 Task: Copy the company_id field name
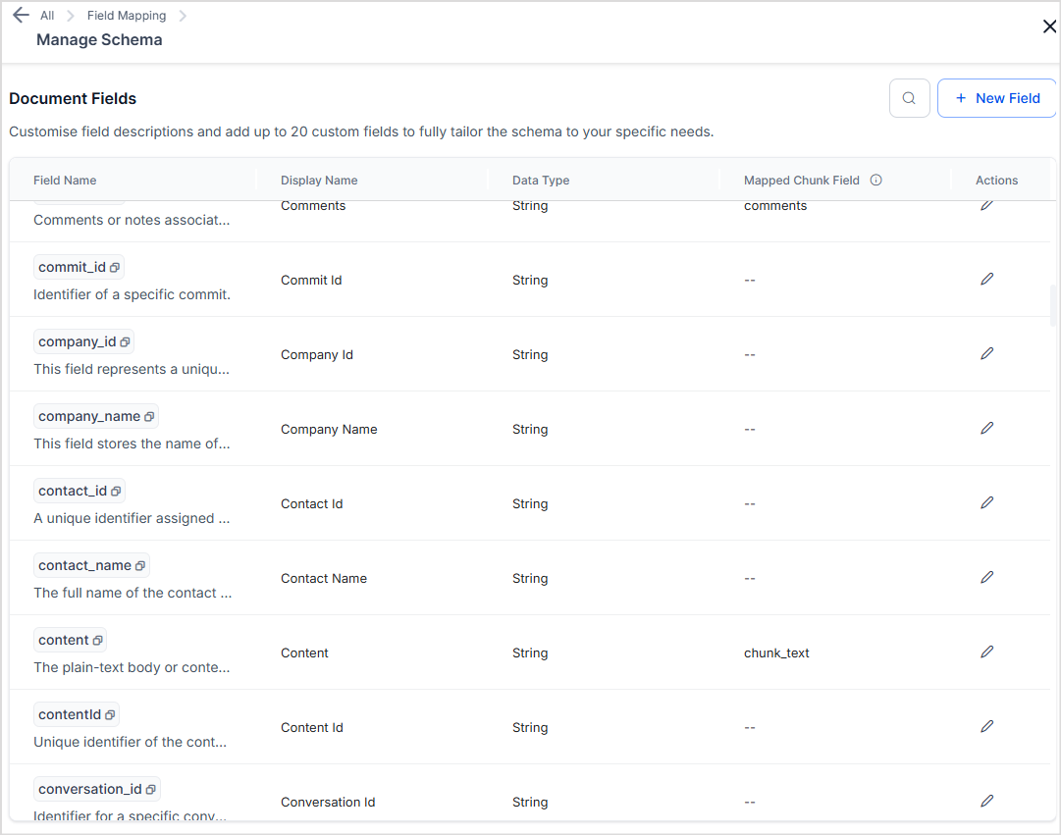coord(125,342)
